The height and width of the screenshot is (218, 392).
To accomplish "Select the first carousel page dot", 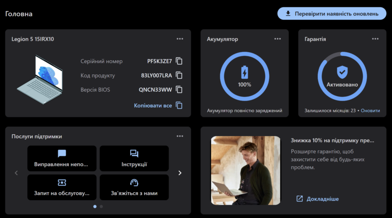I will (95, 207).
